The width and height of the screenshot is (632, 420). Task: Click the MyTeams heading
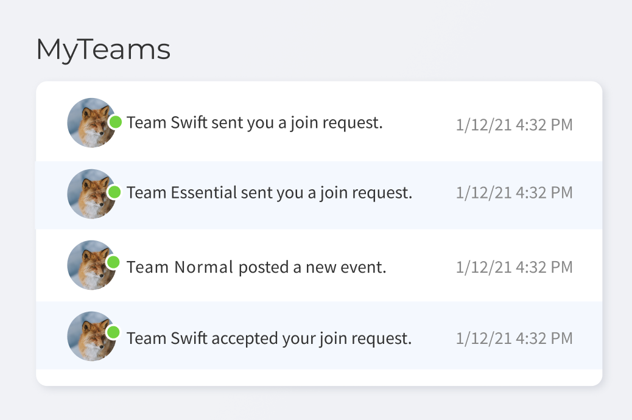(x=103, y=49)
